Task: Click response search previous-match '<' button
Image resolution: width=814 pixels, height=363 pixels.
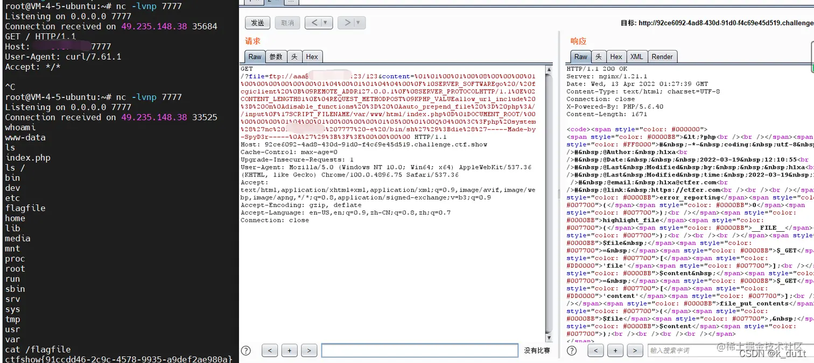Action: (596, 351)
